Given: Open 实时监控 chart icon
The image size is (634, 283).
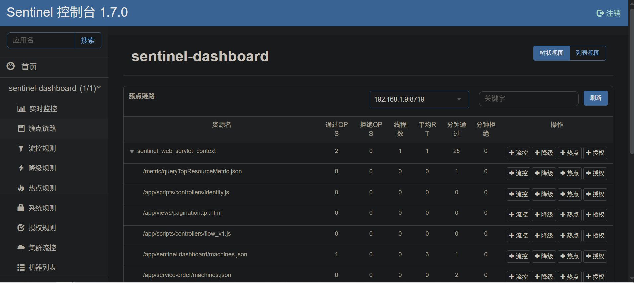Looking at the screenshot, I should 21,109.
